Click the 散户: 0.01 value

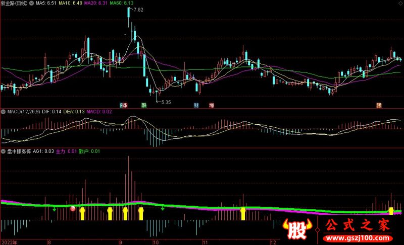89,151
